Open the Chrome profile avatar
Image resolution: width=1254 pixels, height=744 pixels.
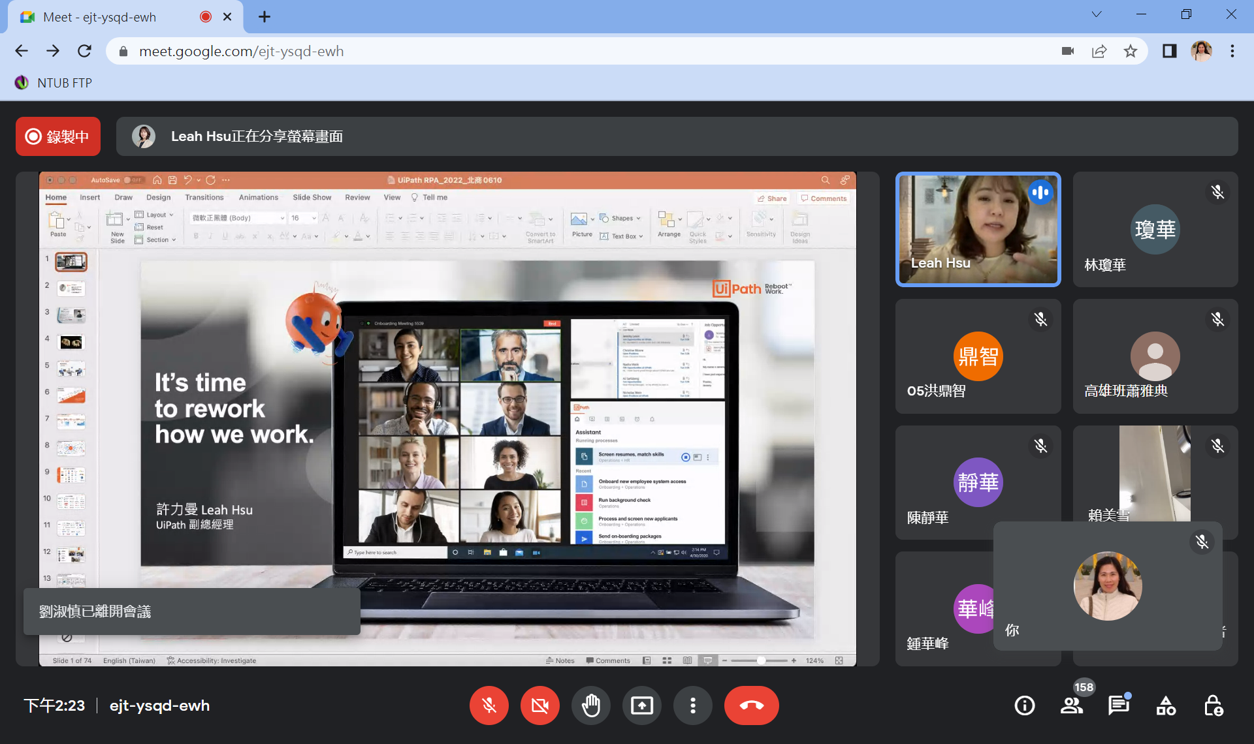click(1201, 51)
